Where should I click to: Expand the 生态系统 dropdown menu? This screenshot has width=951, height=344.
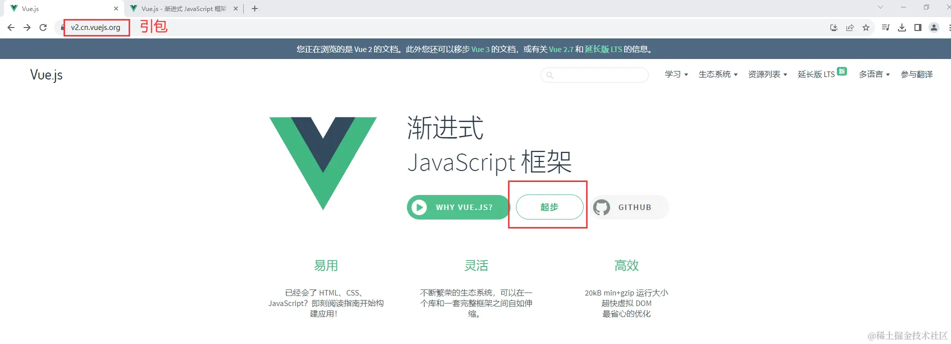click(718, 74)
